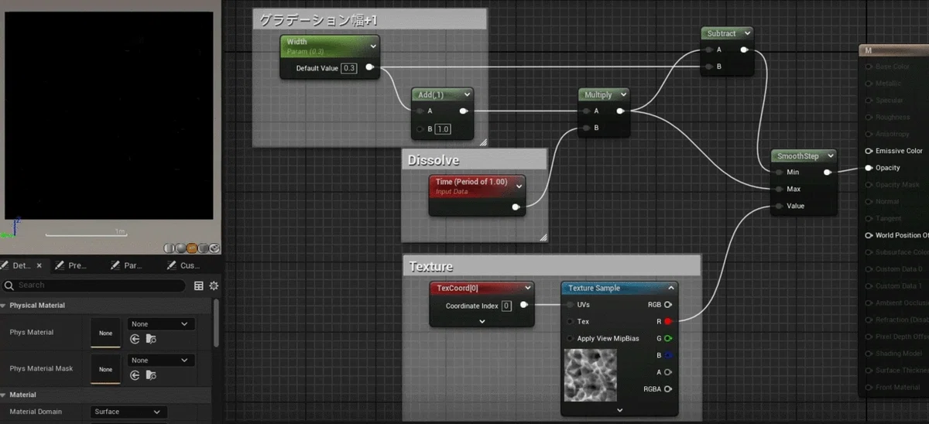Open Details panel property matrix grid icon

point(199,286)
